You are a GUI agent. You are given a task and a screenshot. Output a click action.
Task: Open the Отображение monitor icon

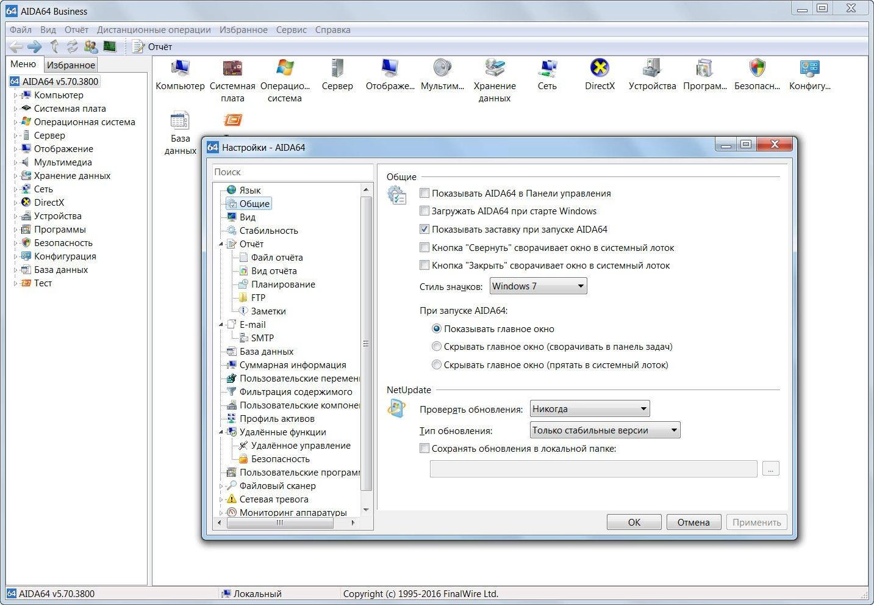(x=390, y=68)
